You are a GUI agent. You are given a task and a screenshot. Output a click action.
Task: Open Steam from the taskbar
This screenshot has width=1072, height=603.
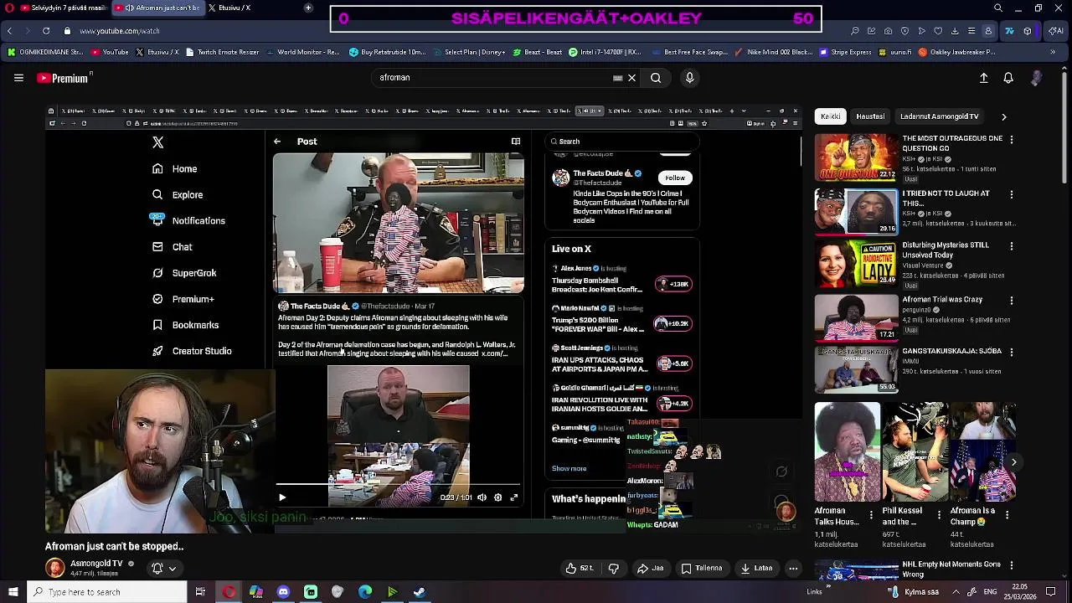click(420, 592)
